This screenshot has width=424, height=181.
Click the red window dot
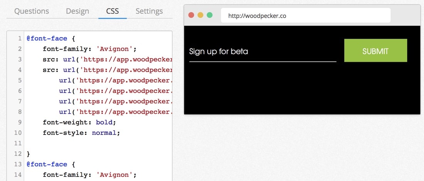[x=192, y=15]
